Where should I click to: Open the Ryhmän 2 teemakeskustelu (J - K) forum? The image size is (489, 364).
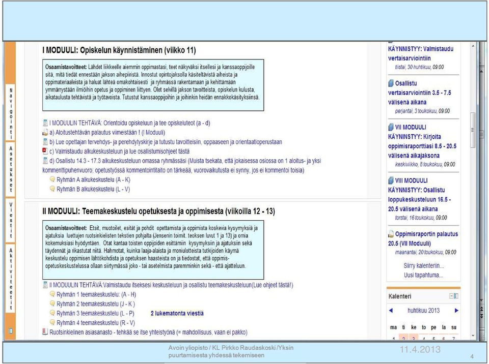(96, 304)
